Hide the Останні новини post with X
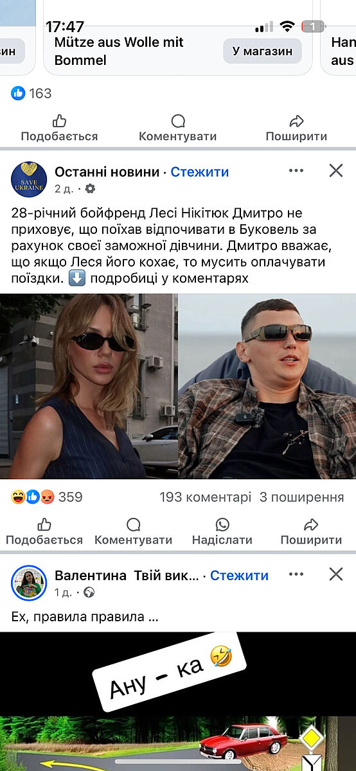 click(336, 170)
